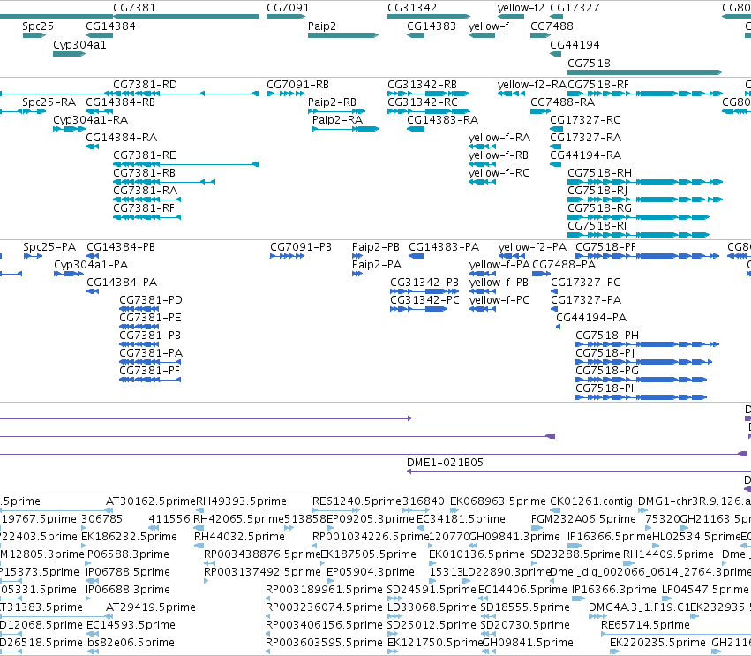Select transcript CG7381-RF

pos(147,217)
